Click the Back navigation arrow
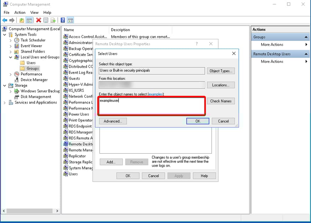Viewport: 311px width, 223px height. (x=4, y=20)
